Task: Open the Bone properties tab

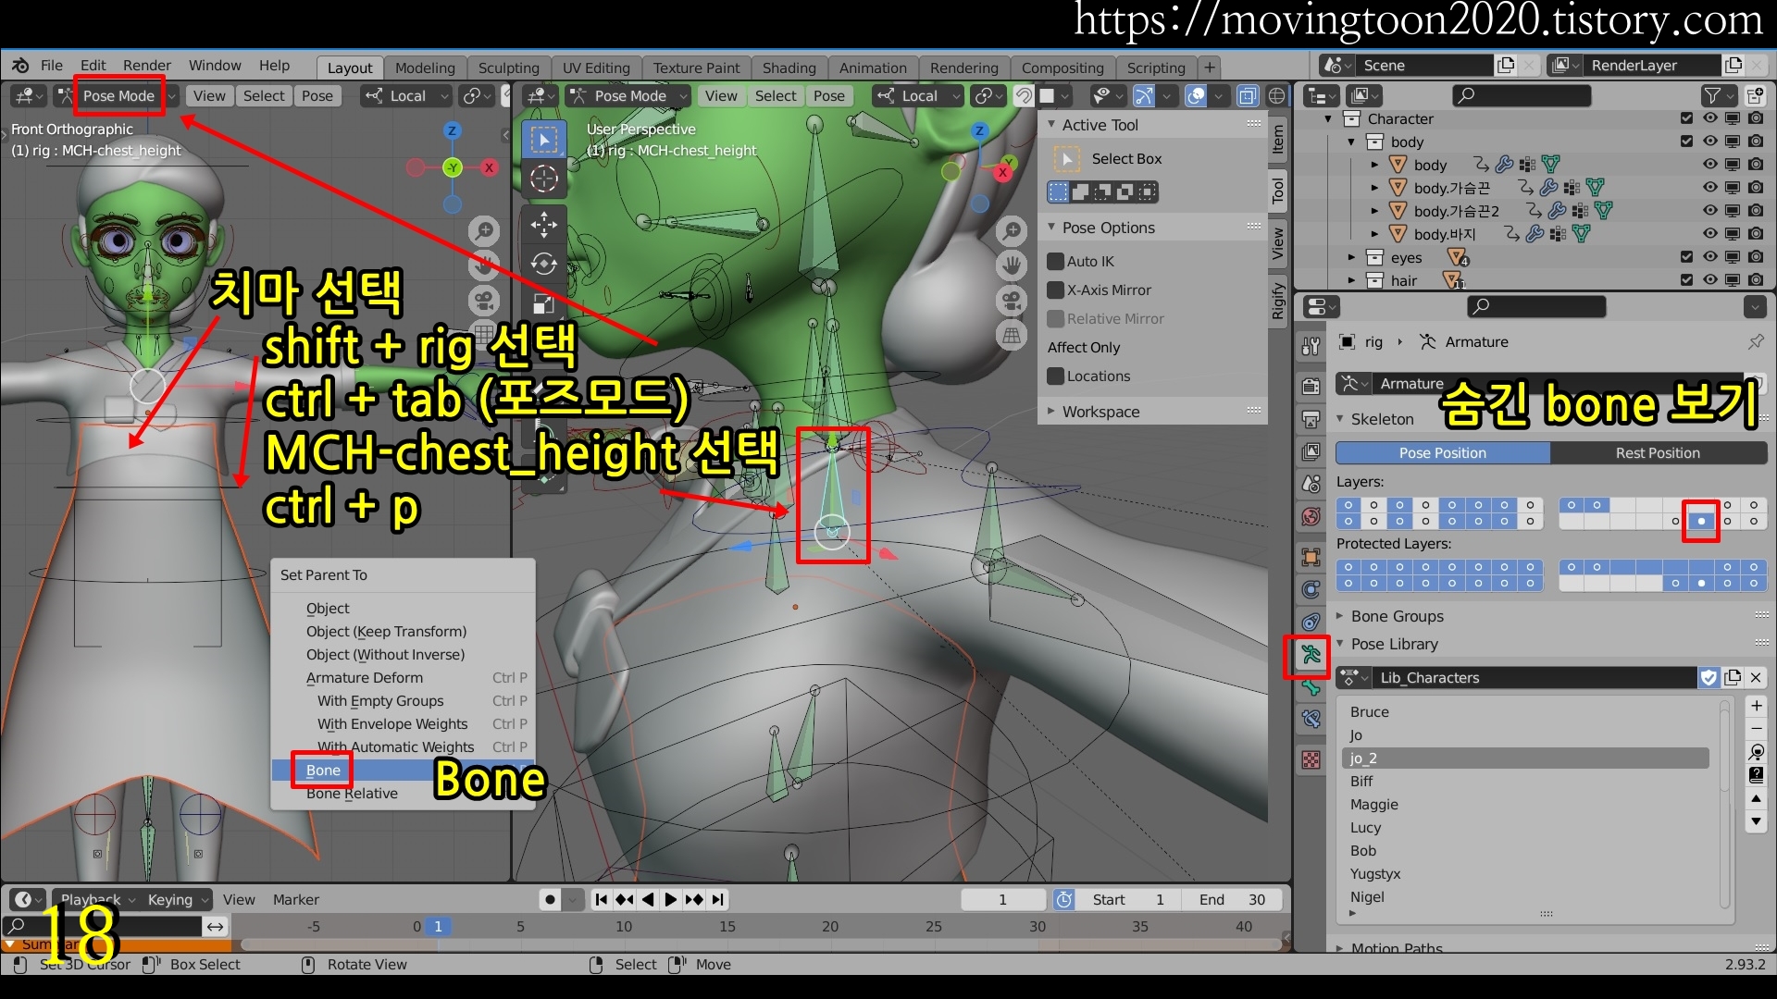Action: (x=1311, y=687)
